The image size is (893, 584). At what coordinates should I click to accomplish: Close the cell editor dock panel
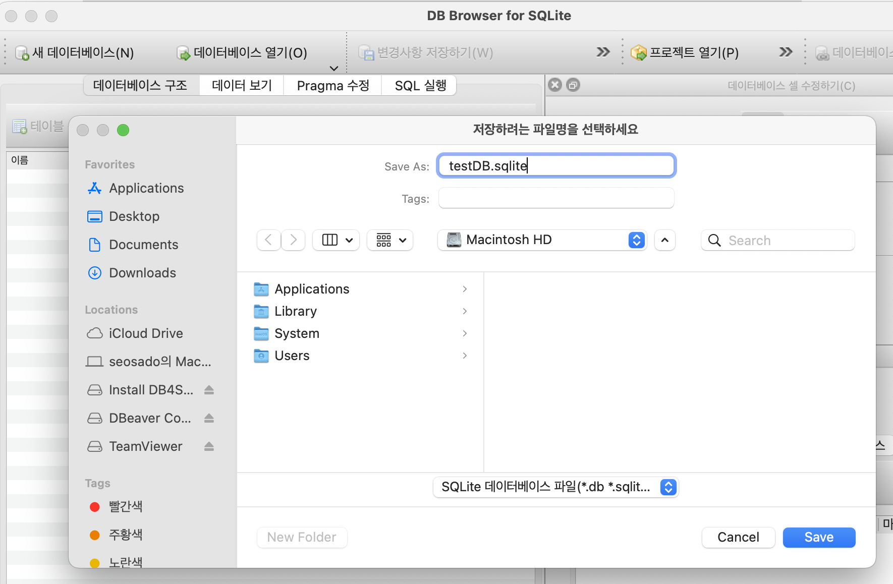click(x=555, y=85)
